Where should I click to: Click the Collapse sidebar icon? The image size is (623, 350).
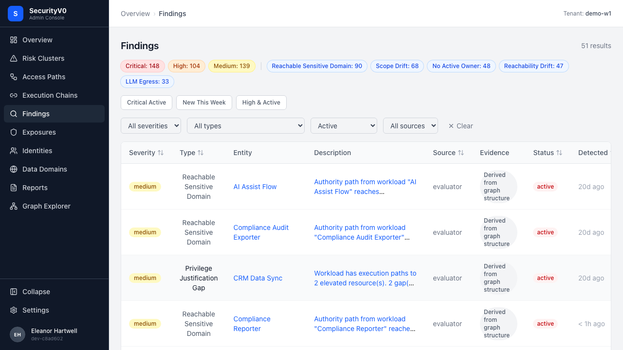[14, 292]
